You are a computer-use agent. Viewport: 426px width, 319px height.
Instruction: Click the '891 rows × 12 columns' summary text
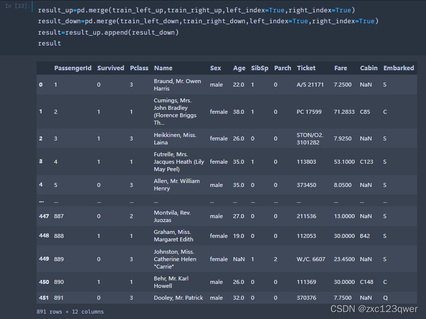[x=70, y=312]
